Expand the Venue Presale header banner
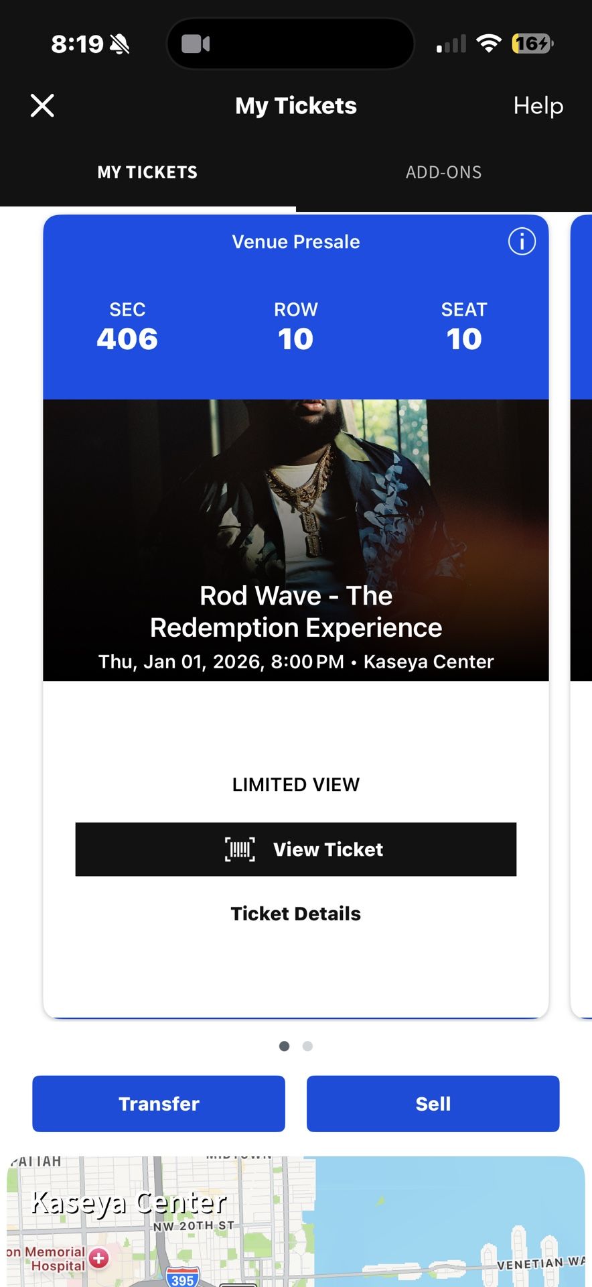592x1287 pixels. 295,242
